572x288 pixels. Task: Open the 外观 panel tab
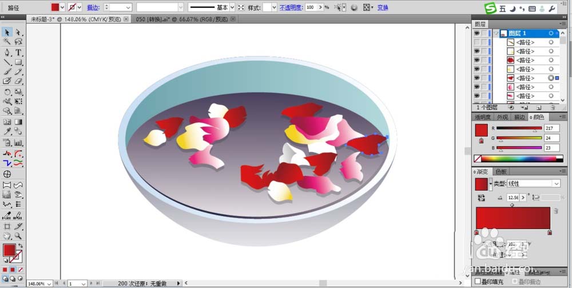pyautogui.click(x=502, y=117)
